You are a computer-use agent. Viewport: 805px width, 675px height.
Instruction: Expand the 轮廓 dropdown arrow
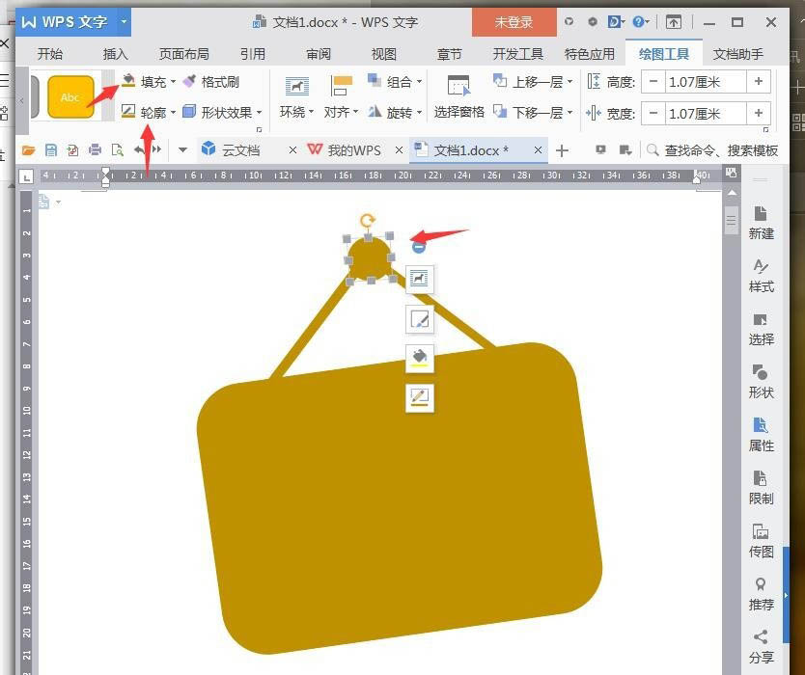coord(173,112)
